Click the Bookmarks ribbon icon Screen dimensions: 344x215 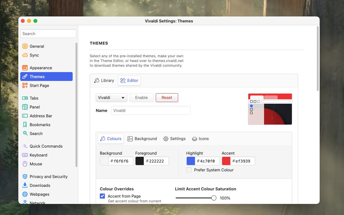pos(25,125)
